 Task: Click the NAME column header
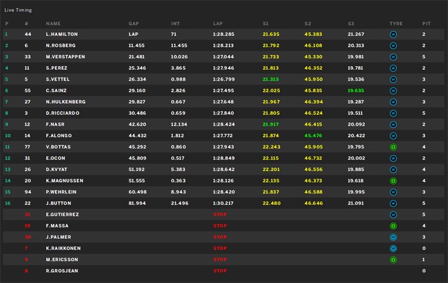click(53, 24)
